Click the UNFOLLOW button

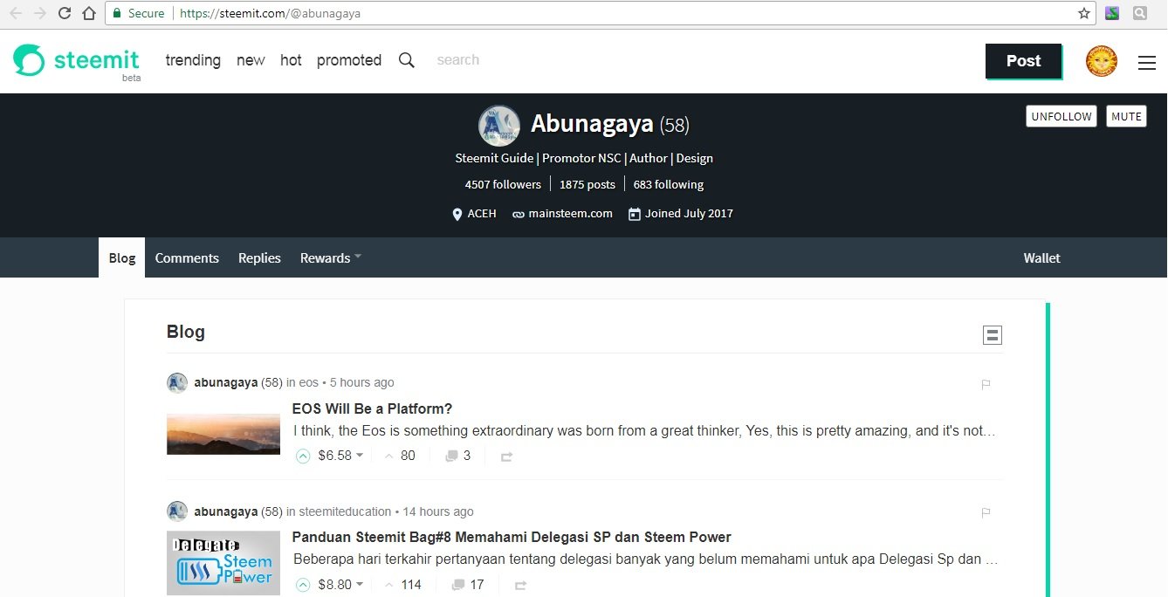coord(1062,116)
